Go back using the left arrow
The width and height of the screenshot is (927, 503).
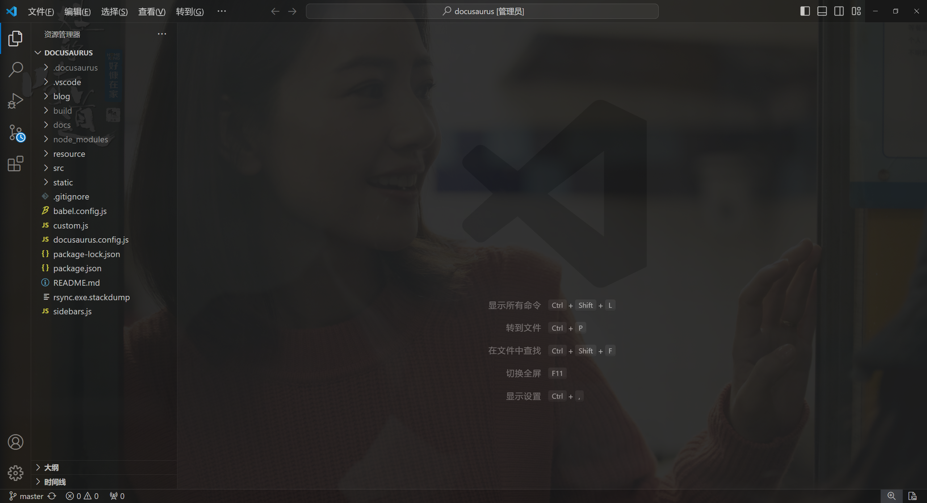pyautogui.click(x=275, y=11)
